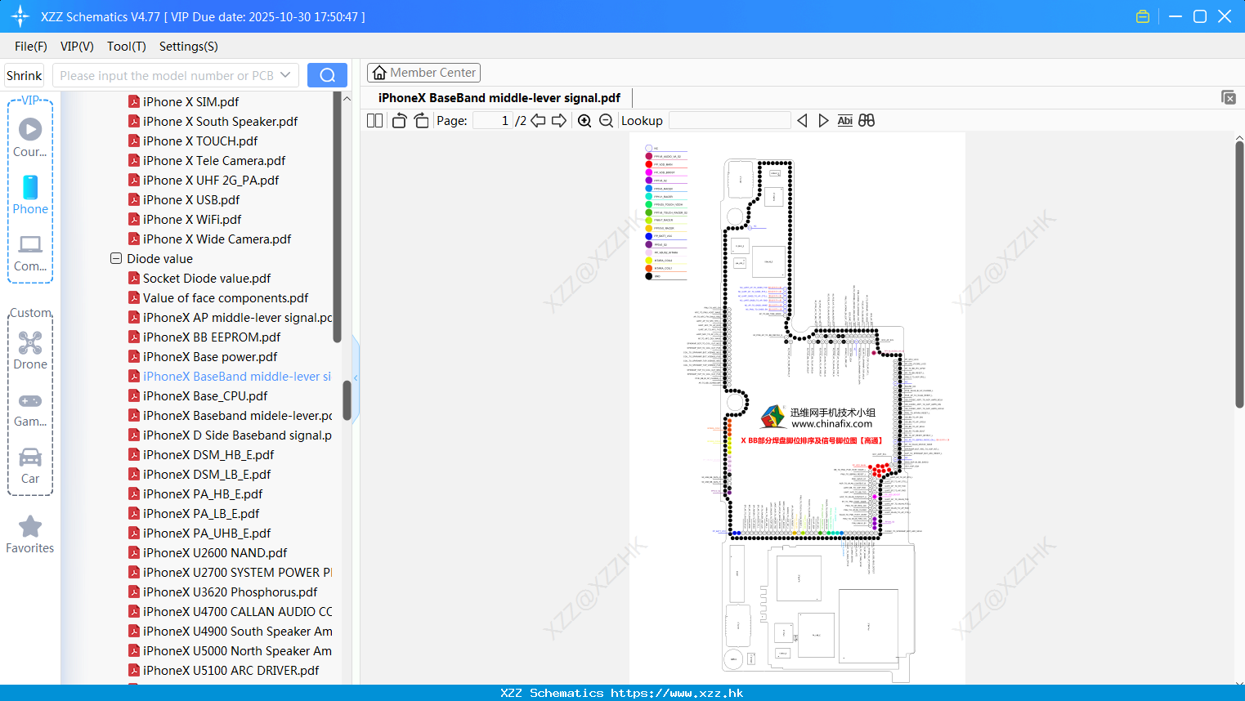The height and width of the screenshot is (701, 1245).
Task: Open Favorites
Action: 30,535
